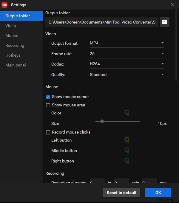Close the Settings dialog with X

click(173, 4)
